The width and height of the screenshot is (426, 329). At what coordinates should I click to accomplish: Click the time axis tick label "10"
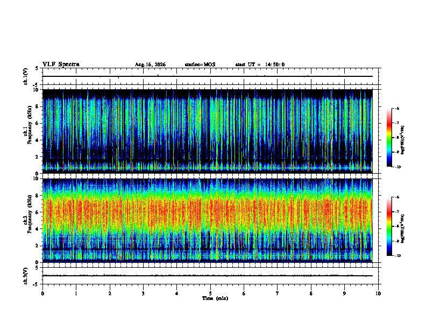click(378, 294)
